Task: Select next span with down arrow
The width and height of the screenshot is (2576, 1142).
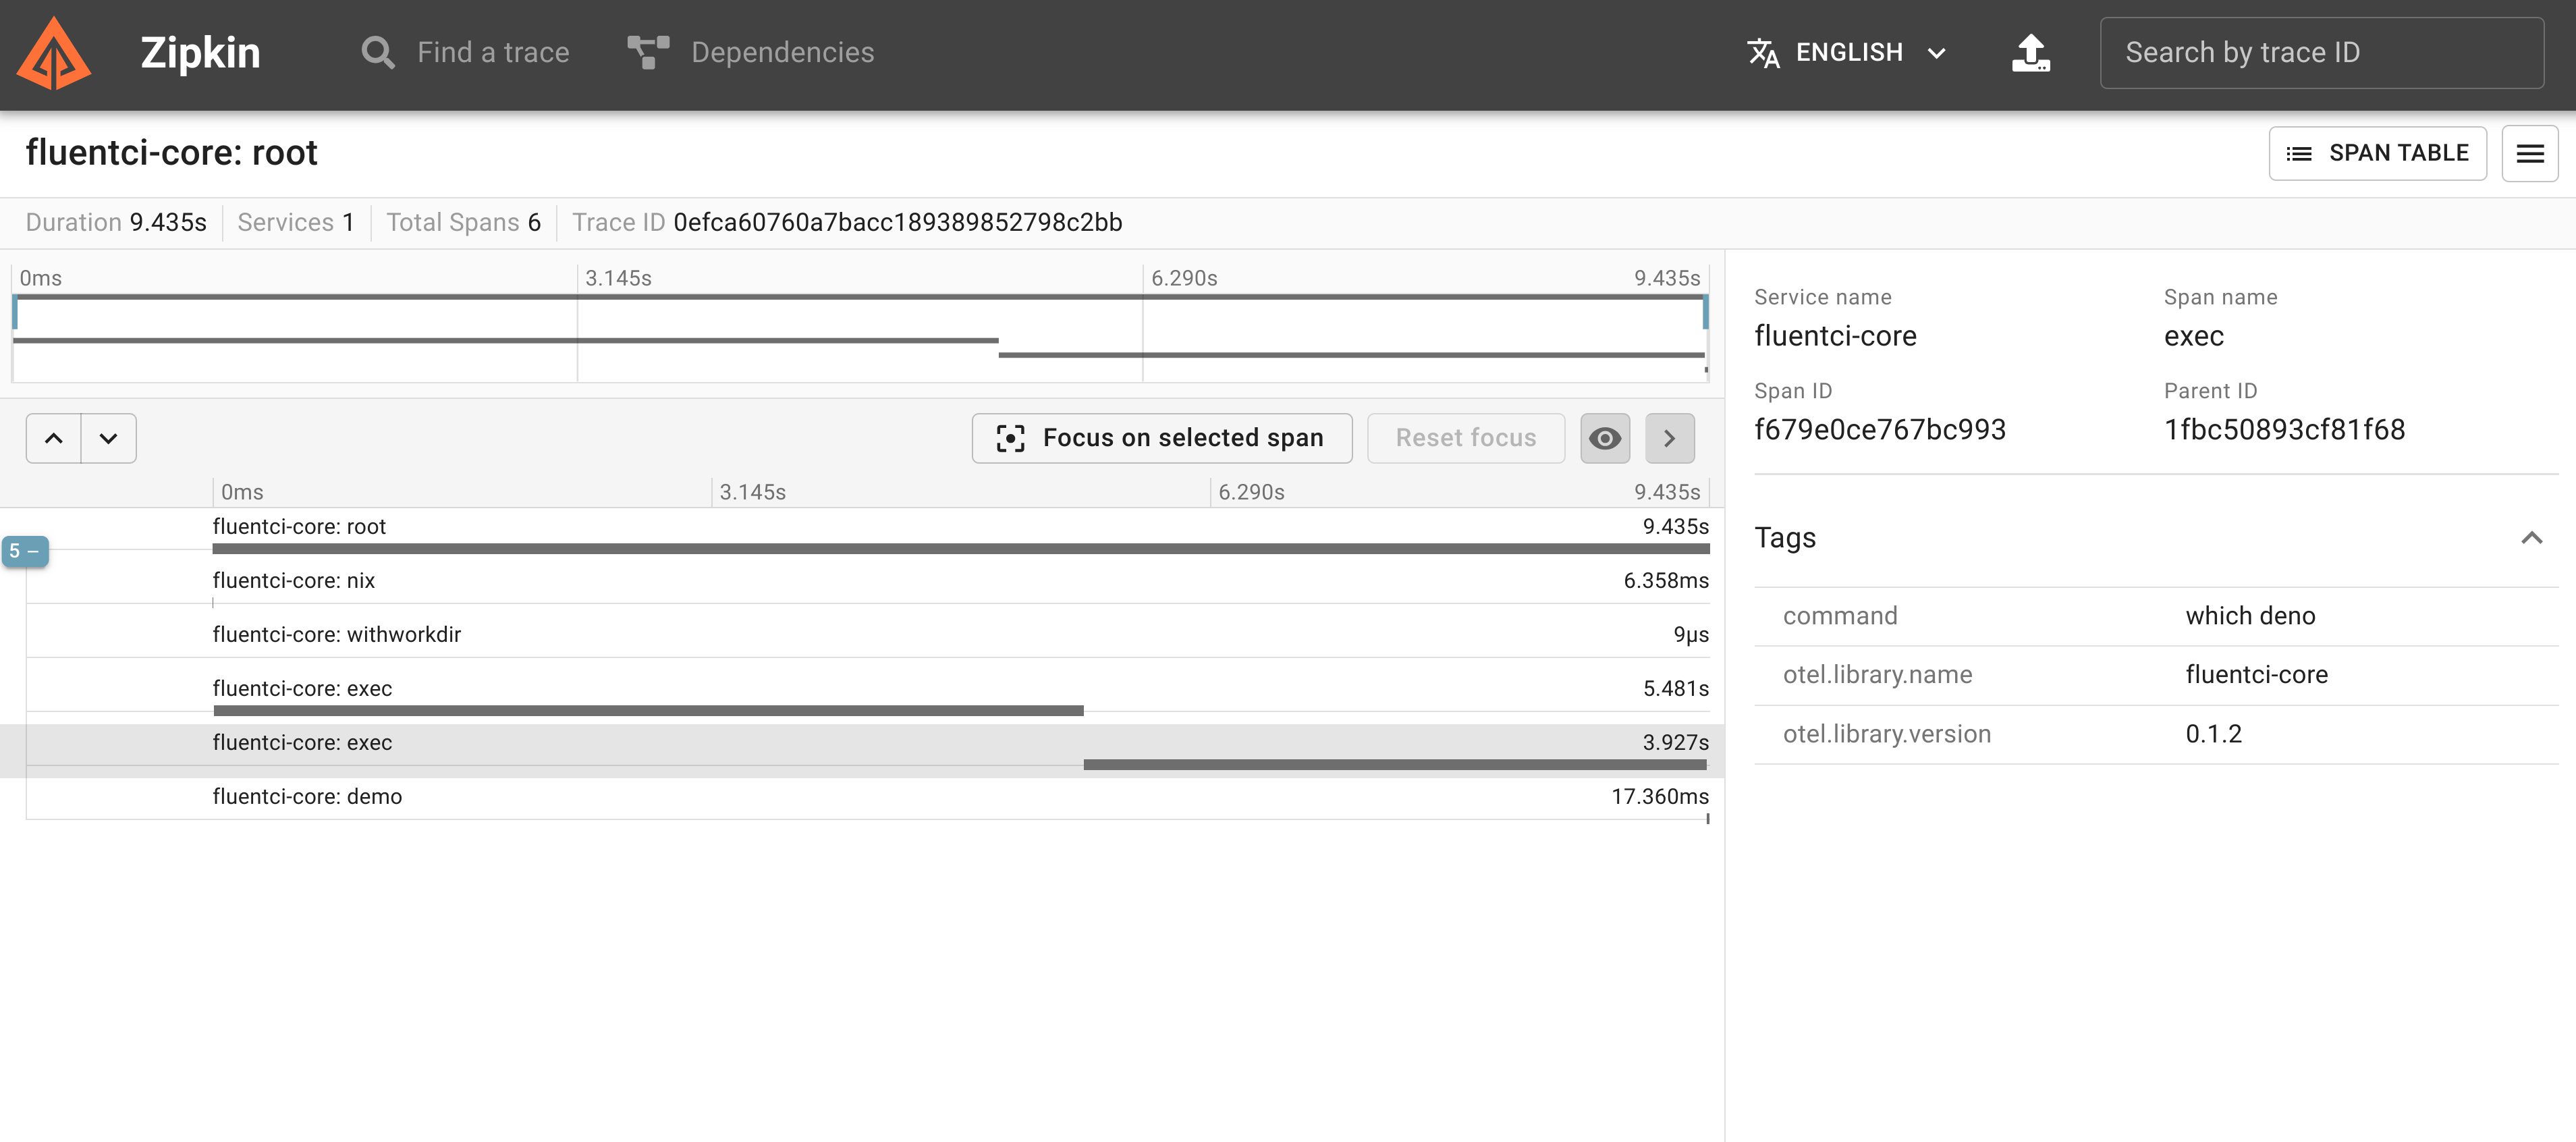Action: coord(108,438)
